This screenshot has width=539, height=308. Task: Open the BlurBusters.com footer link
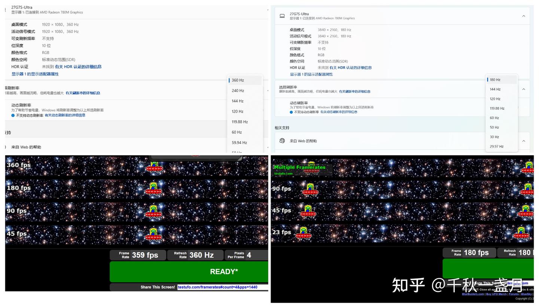click(x=473, y=294)
